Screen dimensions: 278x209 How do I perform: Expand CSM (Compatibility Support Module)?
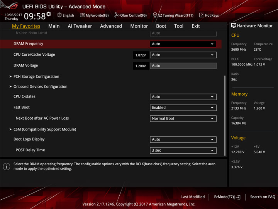[x=45, y=129]
